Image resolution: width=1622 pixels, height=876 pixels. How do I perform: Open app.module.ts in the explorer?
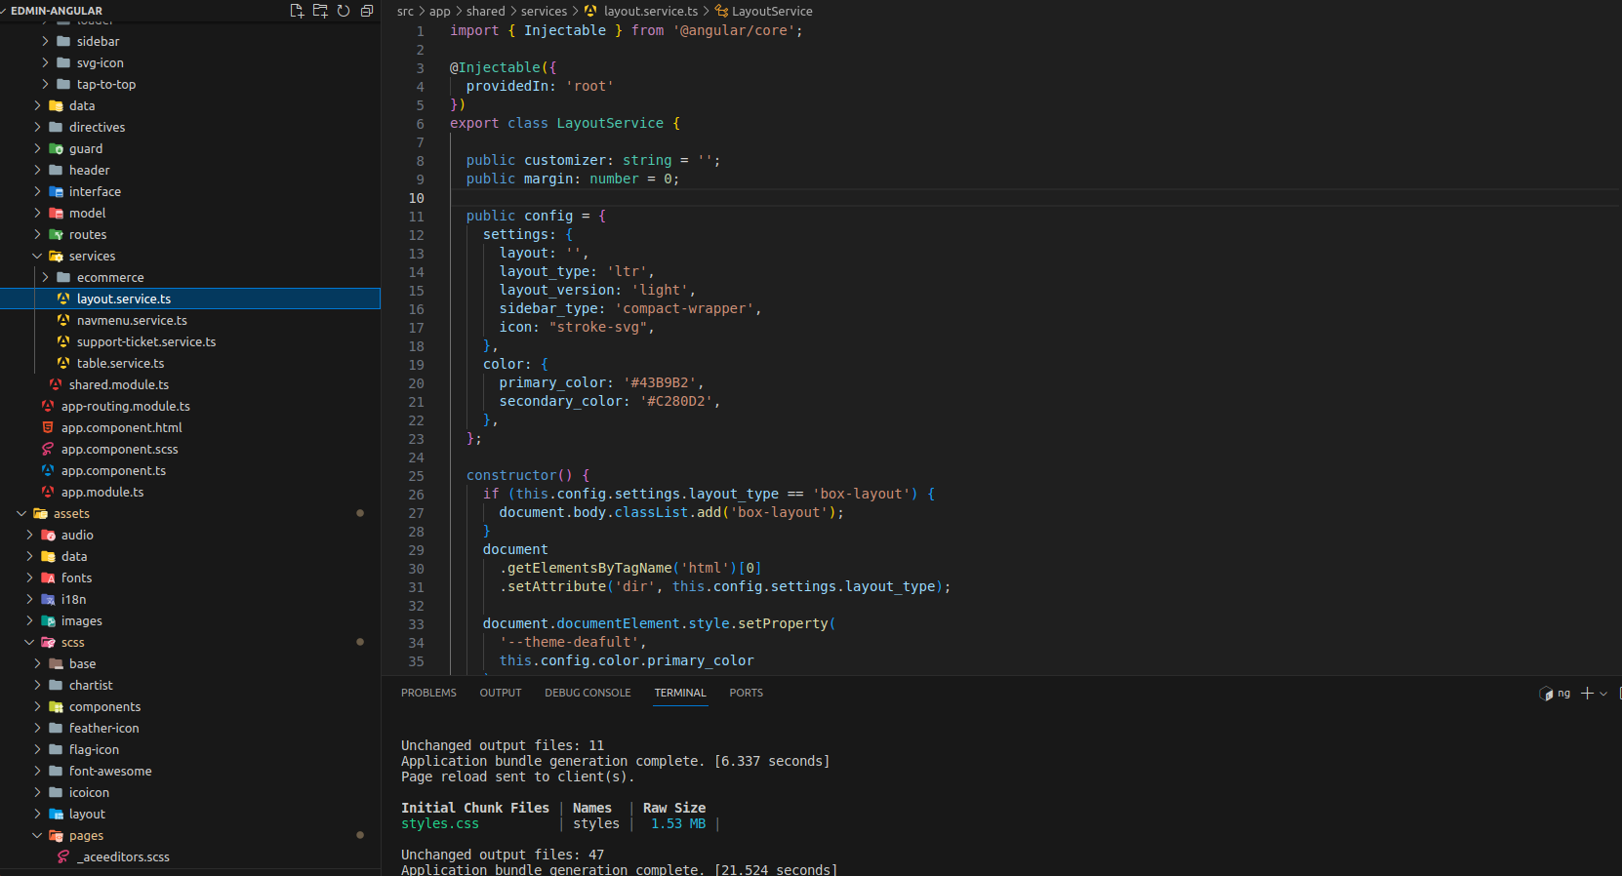click(101, 492)
